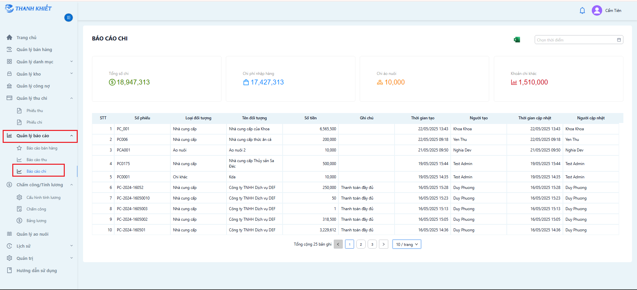Open Cẩm Tiên account name
Viewport: 637px width, 290px height.
click(613, 11)
